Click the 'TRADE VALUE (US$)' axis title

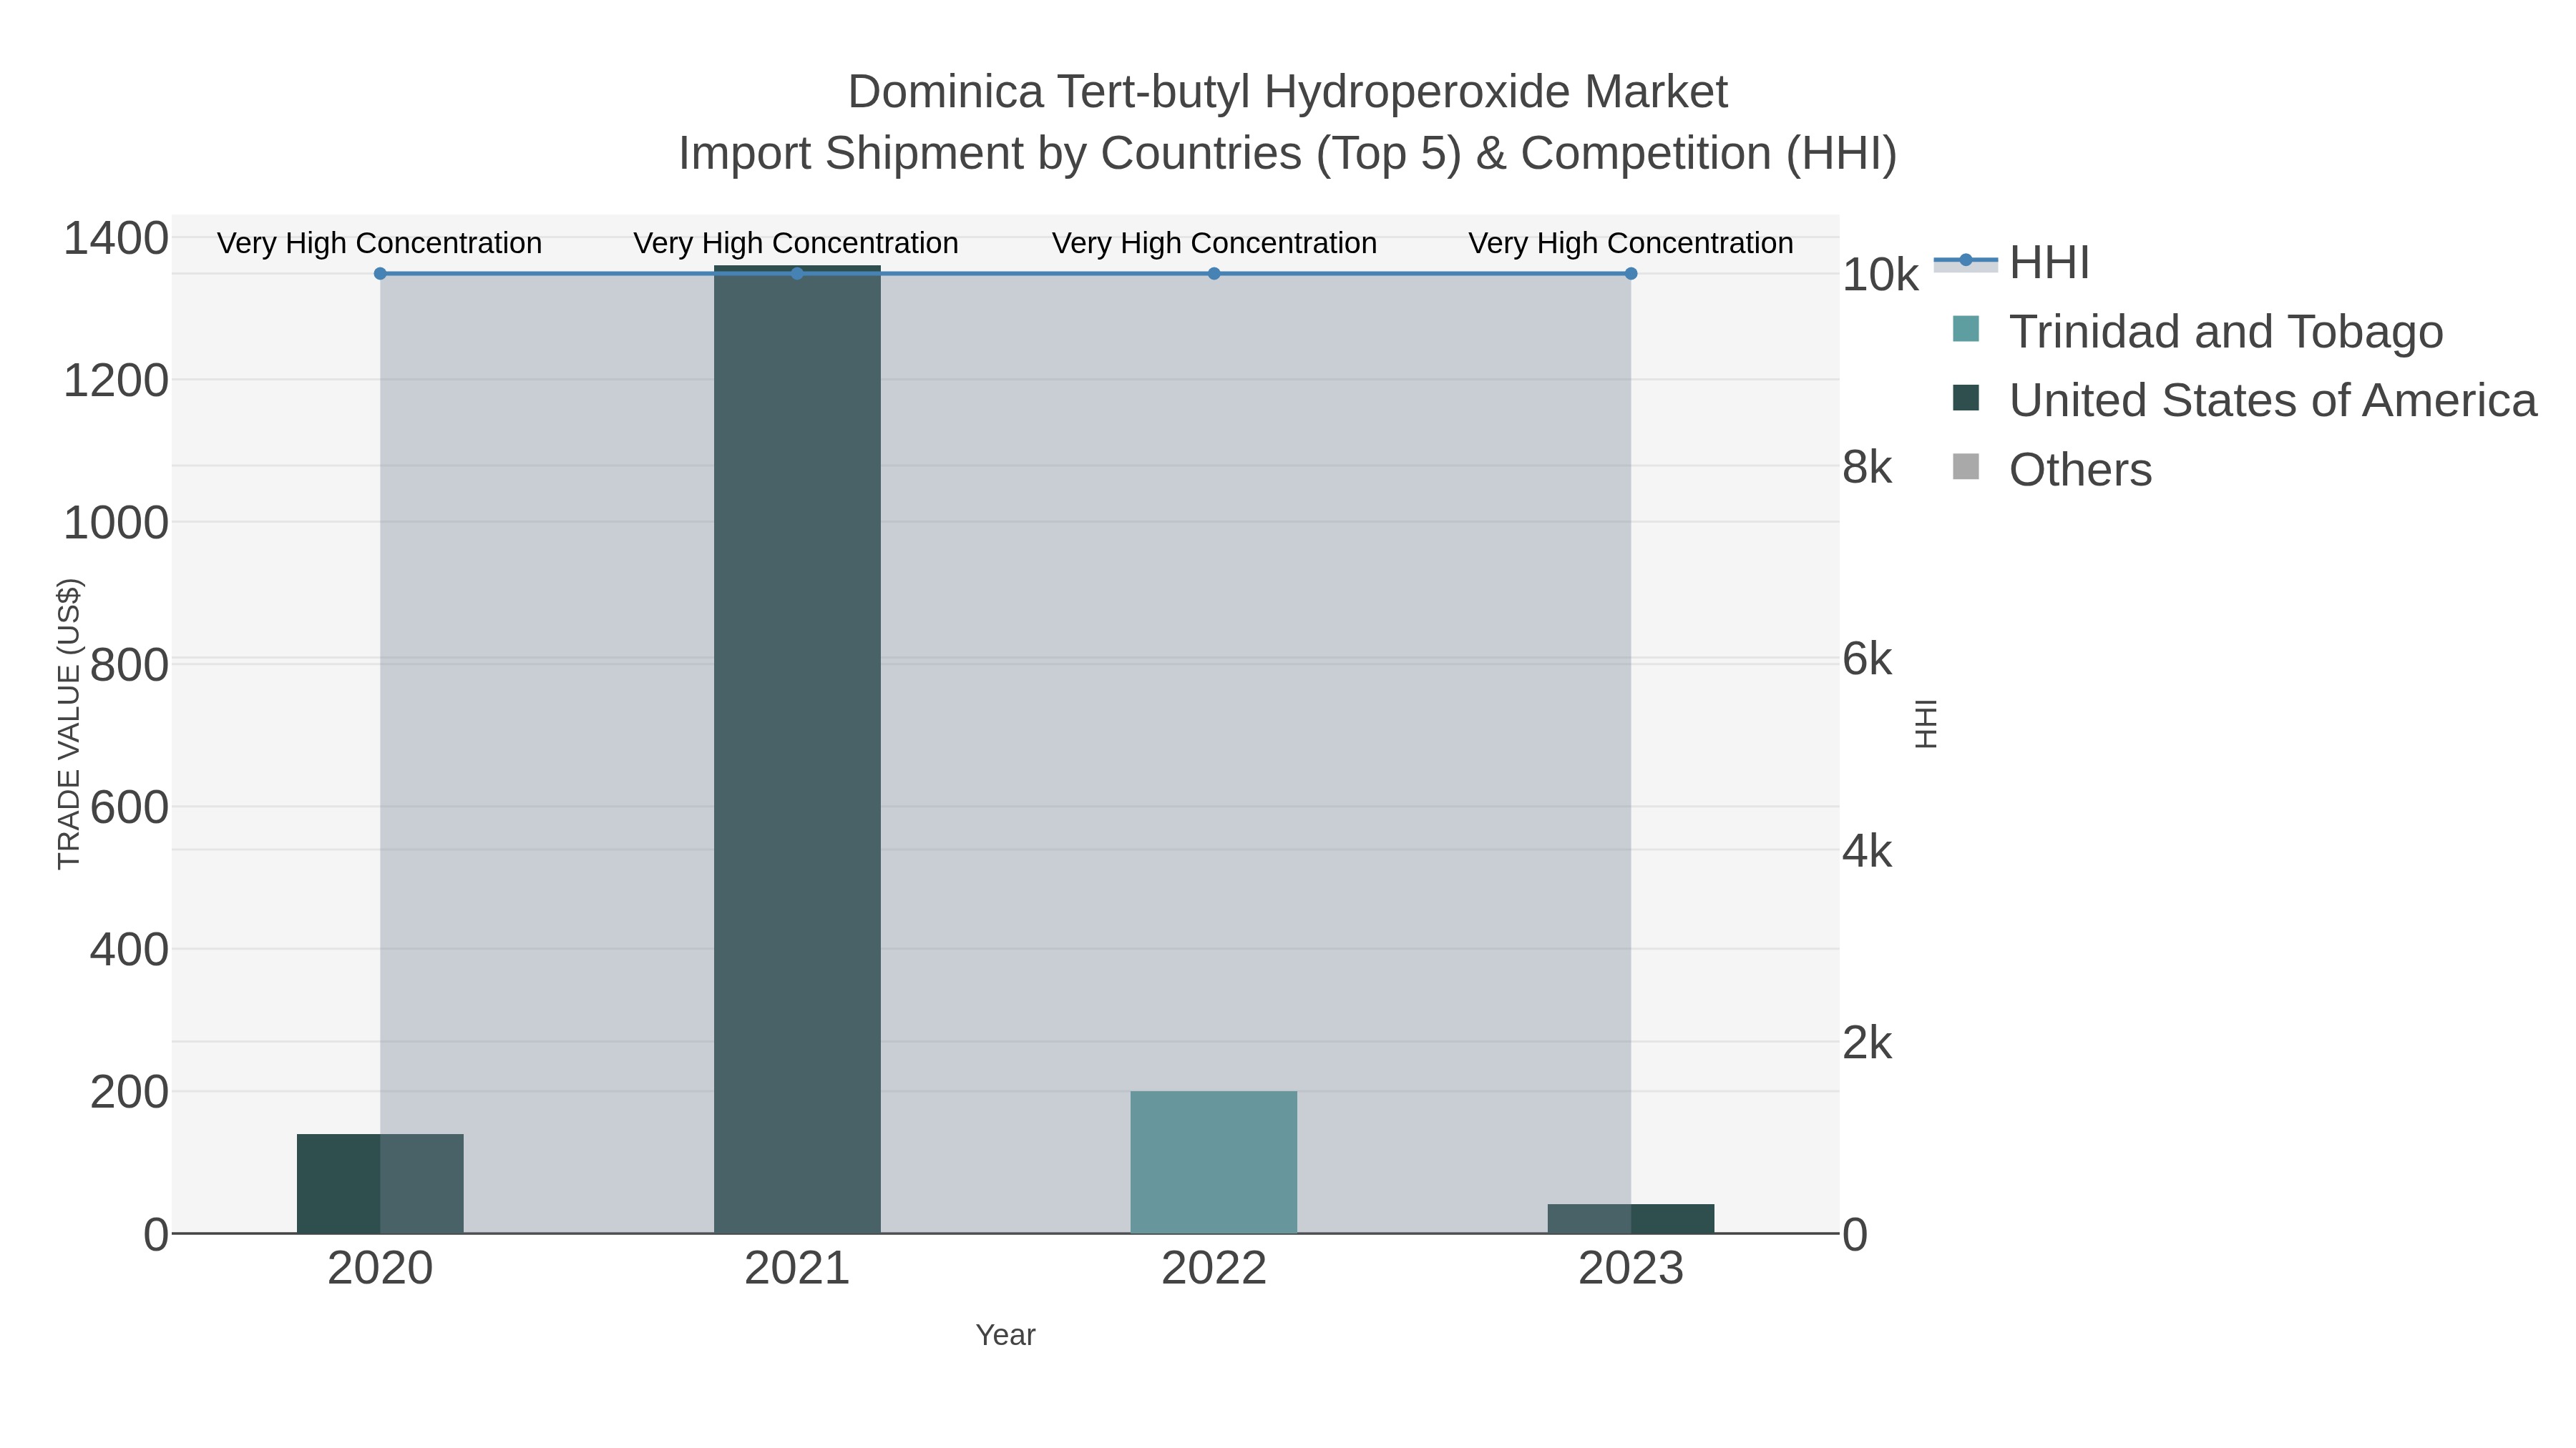pyautogui.click(x=69, y=724)
